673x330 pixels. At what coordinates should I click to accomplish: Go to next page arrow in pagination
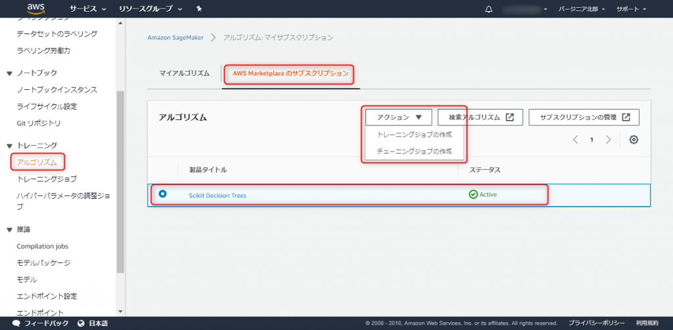tap(608, 139)
